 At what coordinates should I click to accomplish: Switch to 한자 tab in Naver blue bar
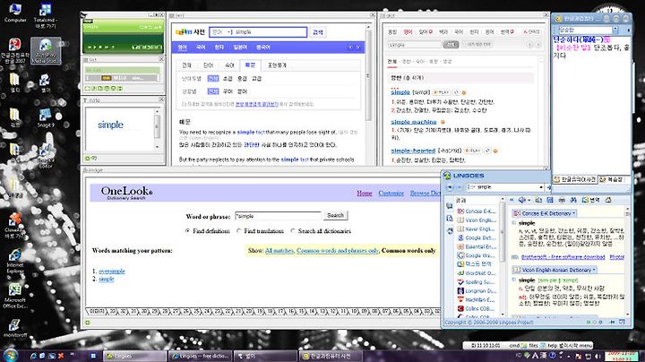[x=219, y=47]
